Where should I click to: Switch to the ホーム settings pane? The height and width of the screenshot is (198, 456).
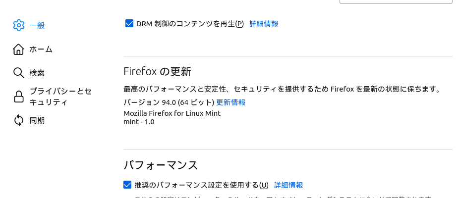click(41, 49)
